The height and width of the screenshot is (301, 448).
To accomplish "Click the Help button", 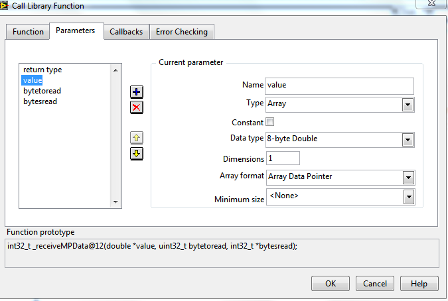I will [419, 284].
